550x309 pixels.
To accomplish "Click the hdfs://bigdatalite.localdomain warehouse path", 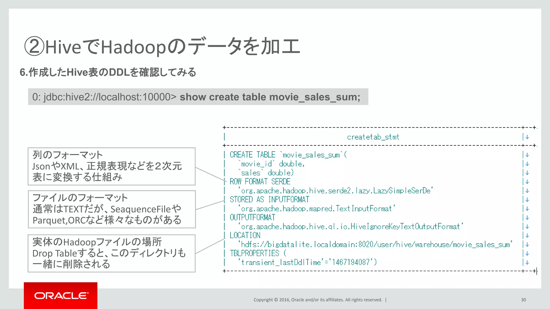I will 375,244.
